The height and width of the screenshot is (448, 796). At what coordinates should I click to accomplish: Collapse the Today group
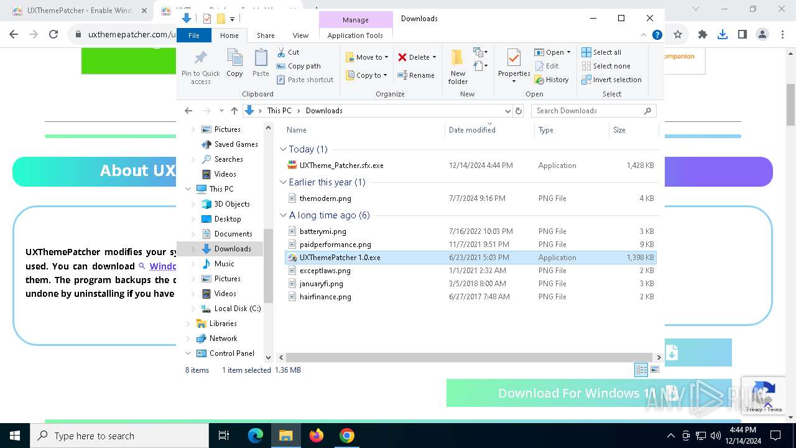[x=283, y=149]
